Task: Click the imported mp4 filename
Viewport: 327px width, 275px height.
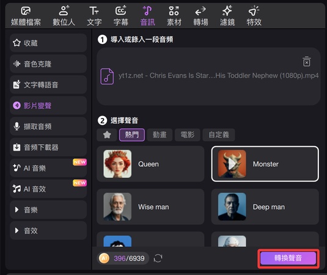Action: 219,76
